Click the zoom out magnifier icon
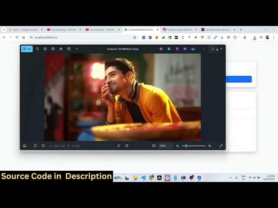The width and height of the screenshot is (278, 208). point(178,146)
